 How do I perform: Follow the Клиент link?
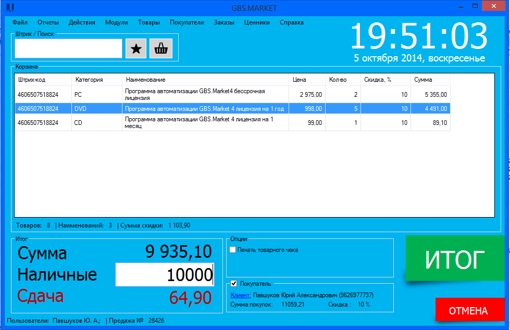coord(241,295)
